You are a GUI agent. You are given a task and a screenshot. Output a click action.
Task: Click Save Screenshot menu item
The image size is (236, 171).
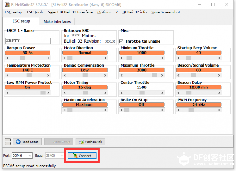pyautogui.click(x=166, y=12)
